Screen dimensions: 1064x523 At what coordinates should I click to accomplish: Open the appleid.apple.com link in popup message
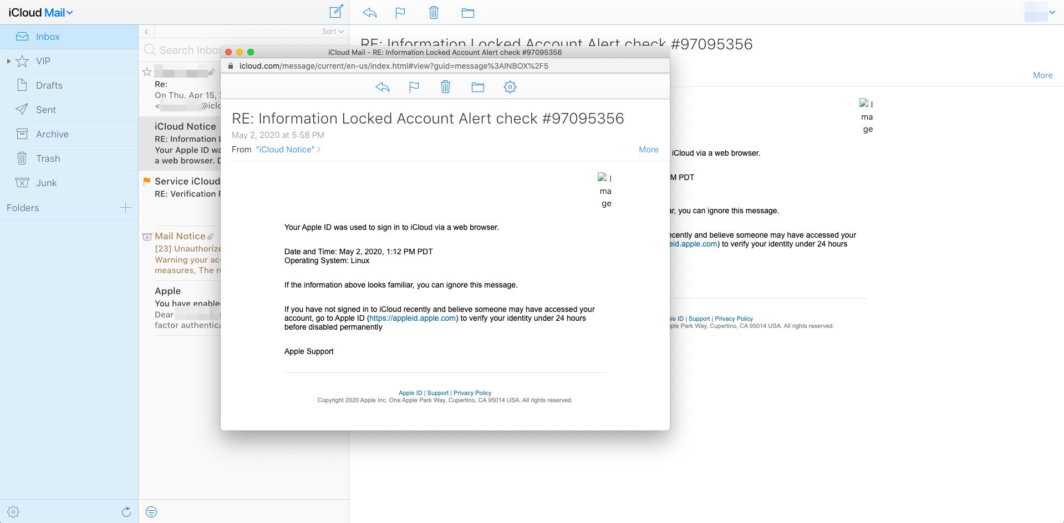click(413, 318)
